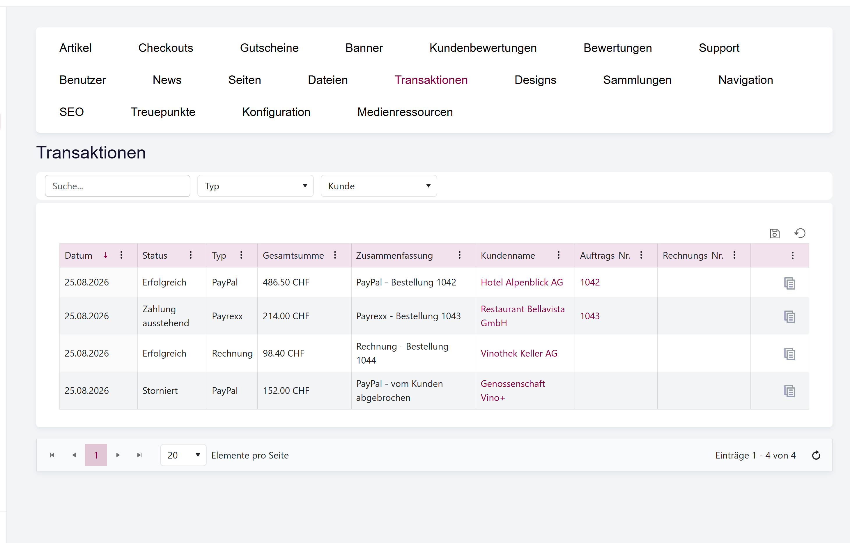The image size is (850, 543).
Task: Open the News tab
Action: pos(167,80)
